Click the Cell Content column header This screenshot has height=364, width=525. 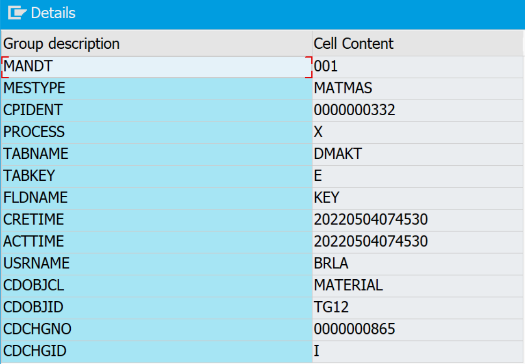[353, 44]
